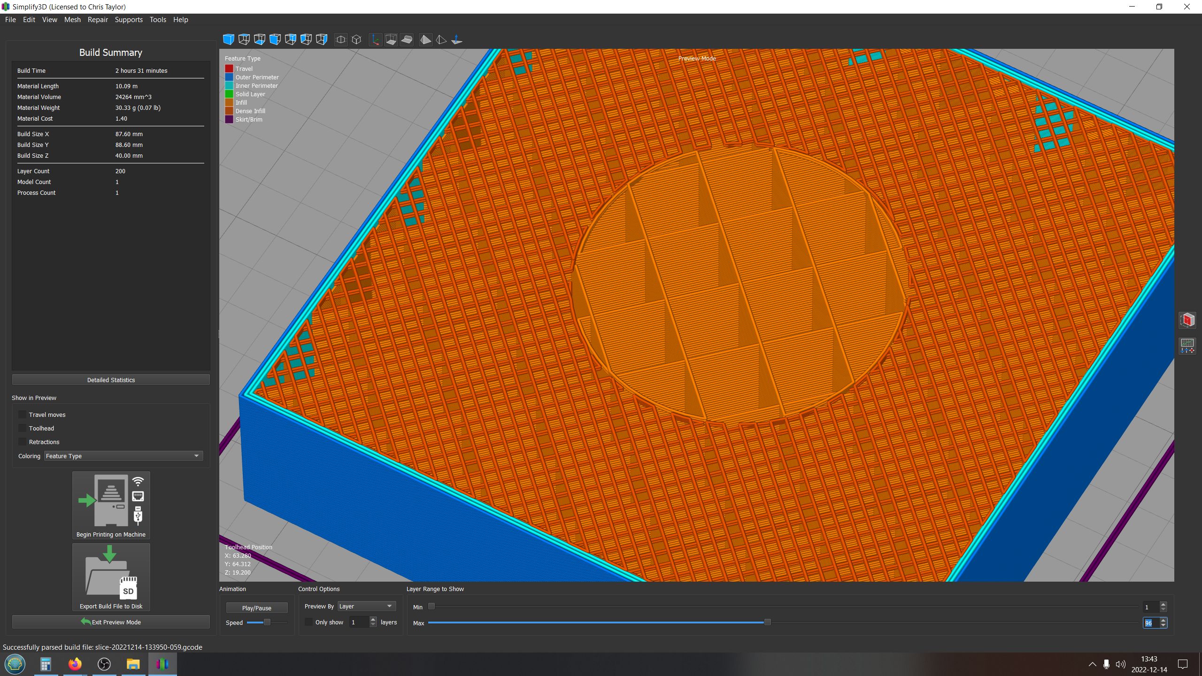Decrease the Min layer value with down arrow

1163,609
